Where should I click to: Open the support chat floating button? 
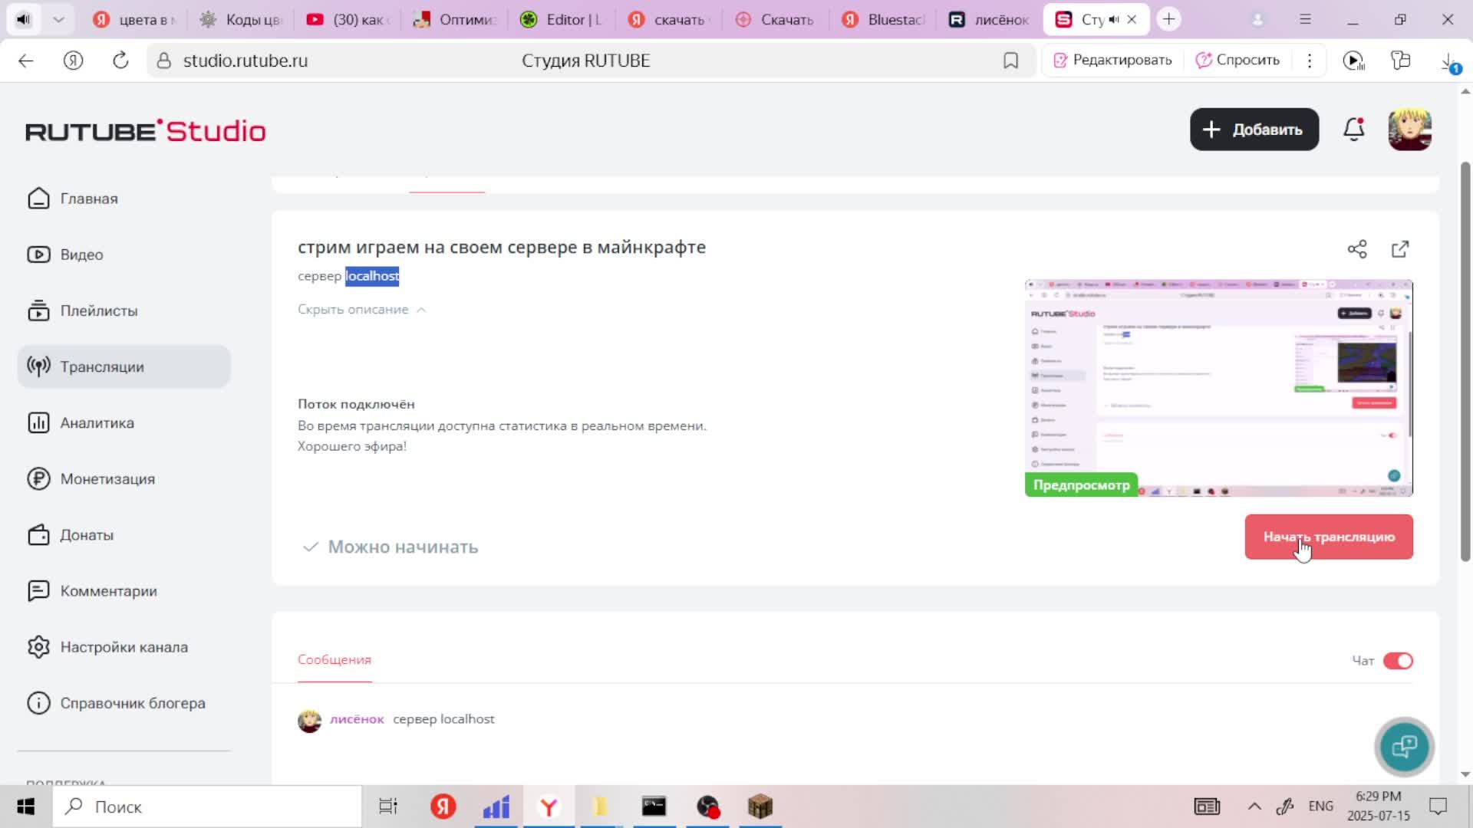tap(1404, 747)
